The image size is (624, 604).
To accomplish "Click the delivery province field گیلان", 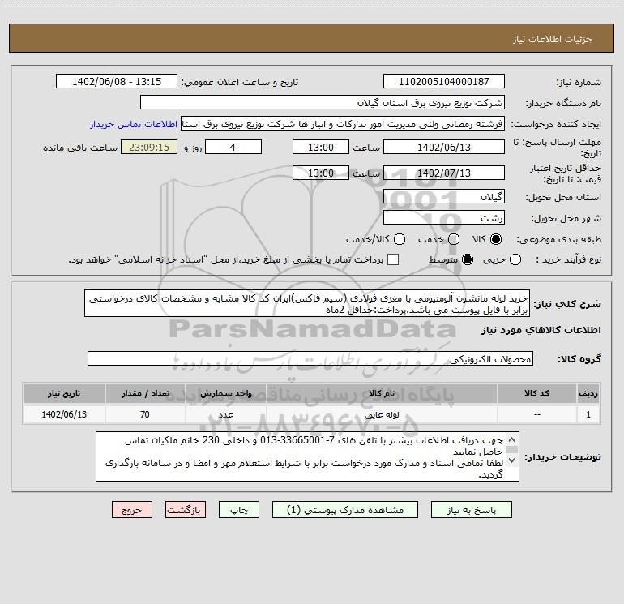I will click(444, 197).
